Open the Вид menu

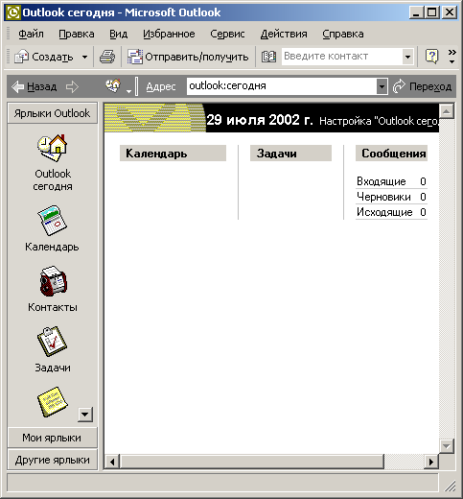click(x=118, y=34)
